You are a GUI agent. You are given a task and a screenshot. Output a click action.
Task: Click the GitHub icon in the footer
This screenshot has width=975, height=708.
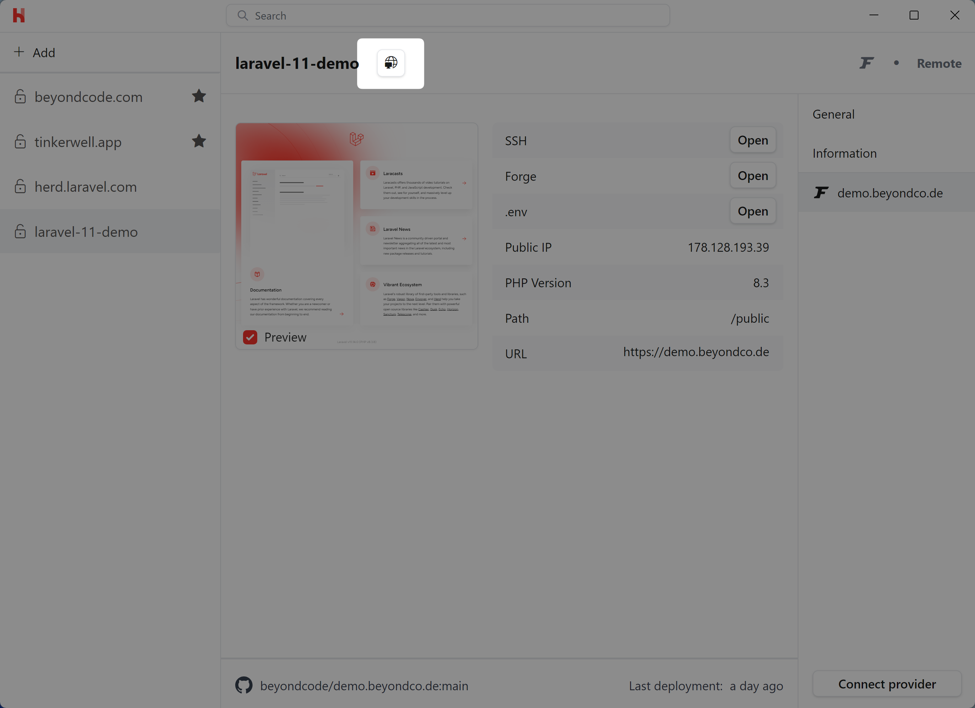click(244, 685)
